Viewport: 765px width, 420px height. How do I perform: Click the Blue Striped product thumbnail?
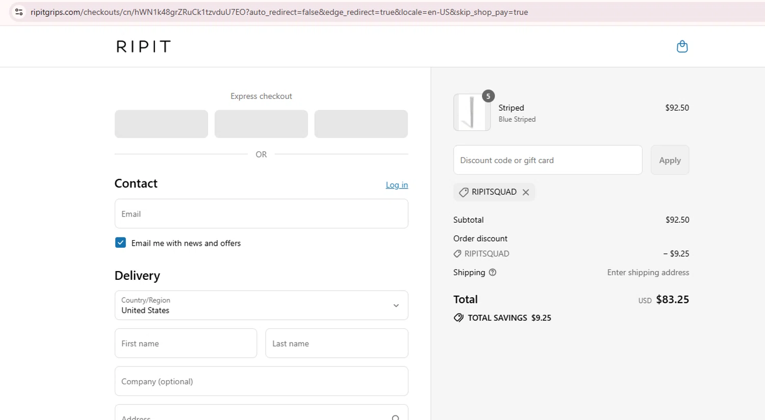pos(472,112)
